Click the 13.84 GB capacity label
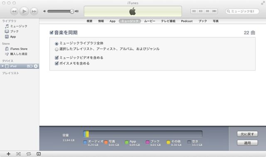Viewport: 266px width, 157px height. pyautogui.click(x=69, y=140)
